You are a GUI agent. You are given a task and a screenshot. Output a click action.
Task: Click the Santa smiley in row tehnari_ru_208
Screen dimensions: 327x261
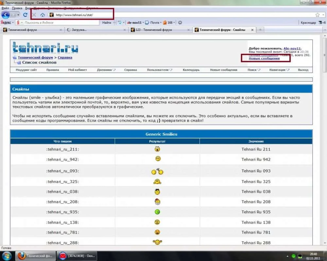coord(158,202)
